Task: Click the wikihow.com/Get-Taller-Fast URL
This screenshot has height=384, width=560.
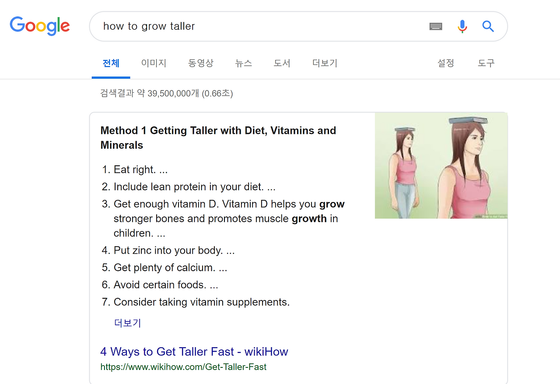Action: tap(183, 367)
